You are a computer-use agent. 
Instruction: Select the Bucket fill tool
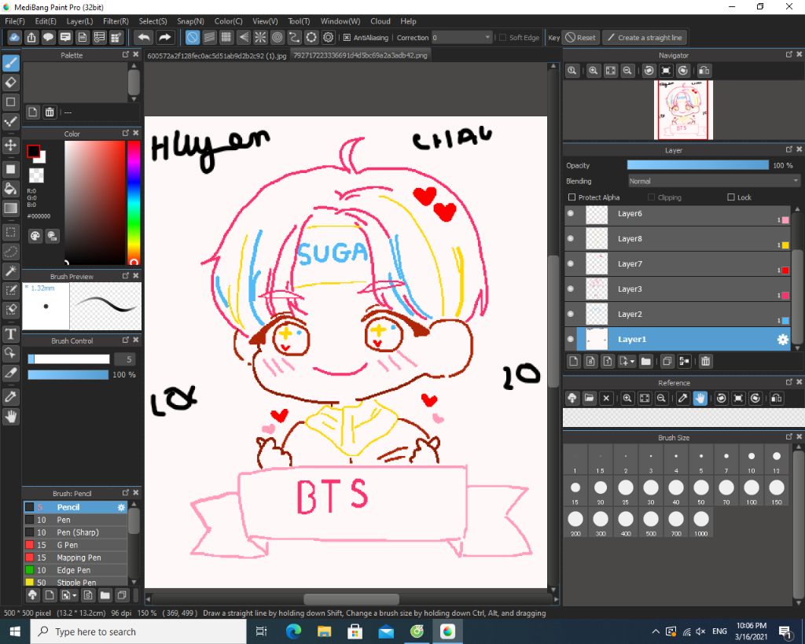[11, 189]
